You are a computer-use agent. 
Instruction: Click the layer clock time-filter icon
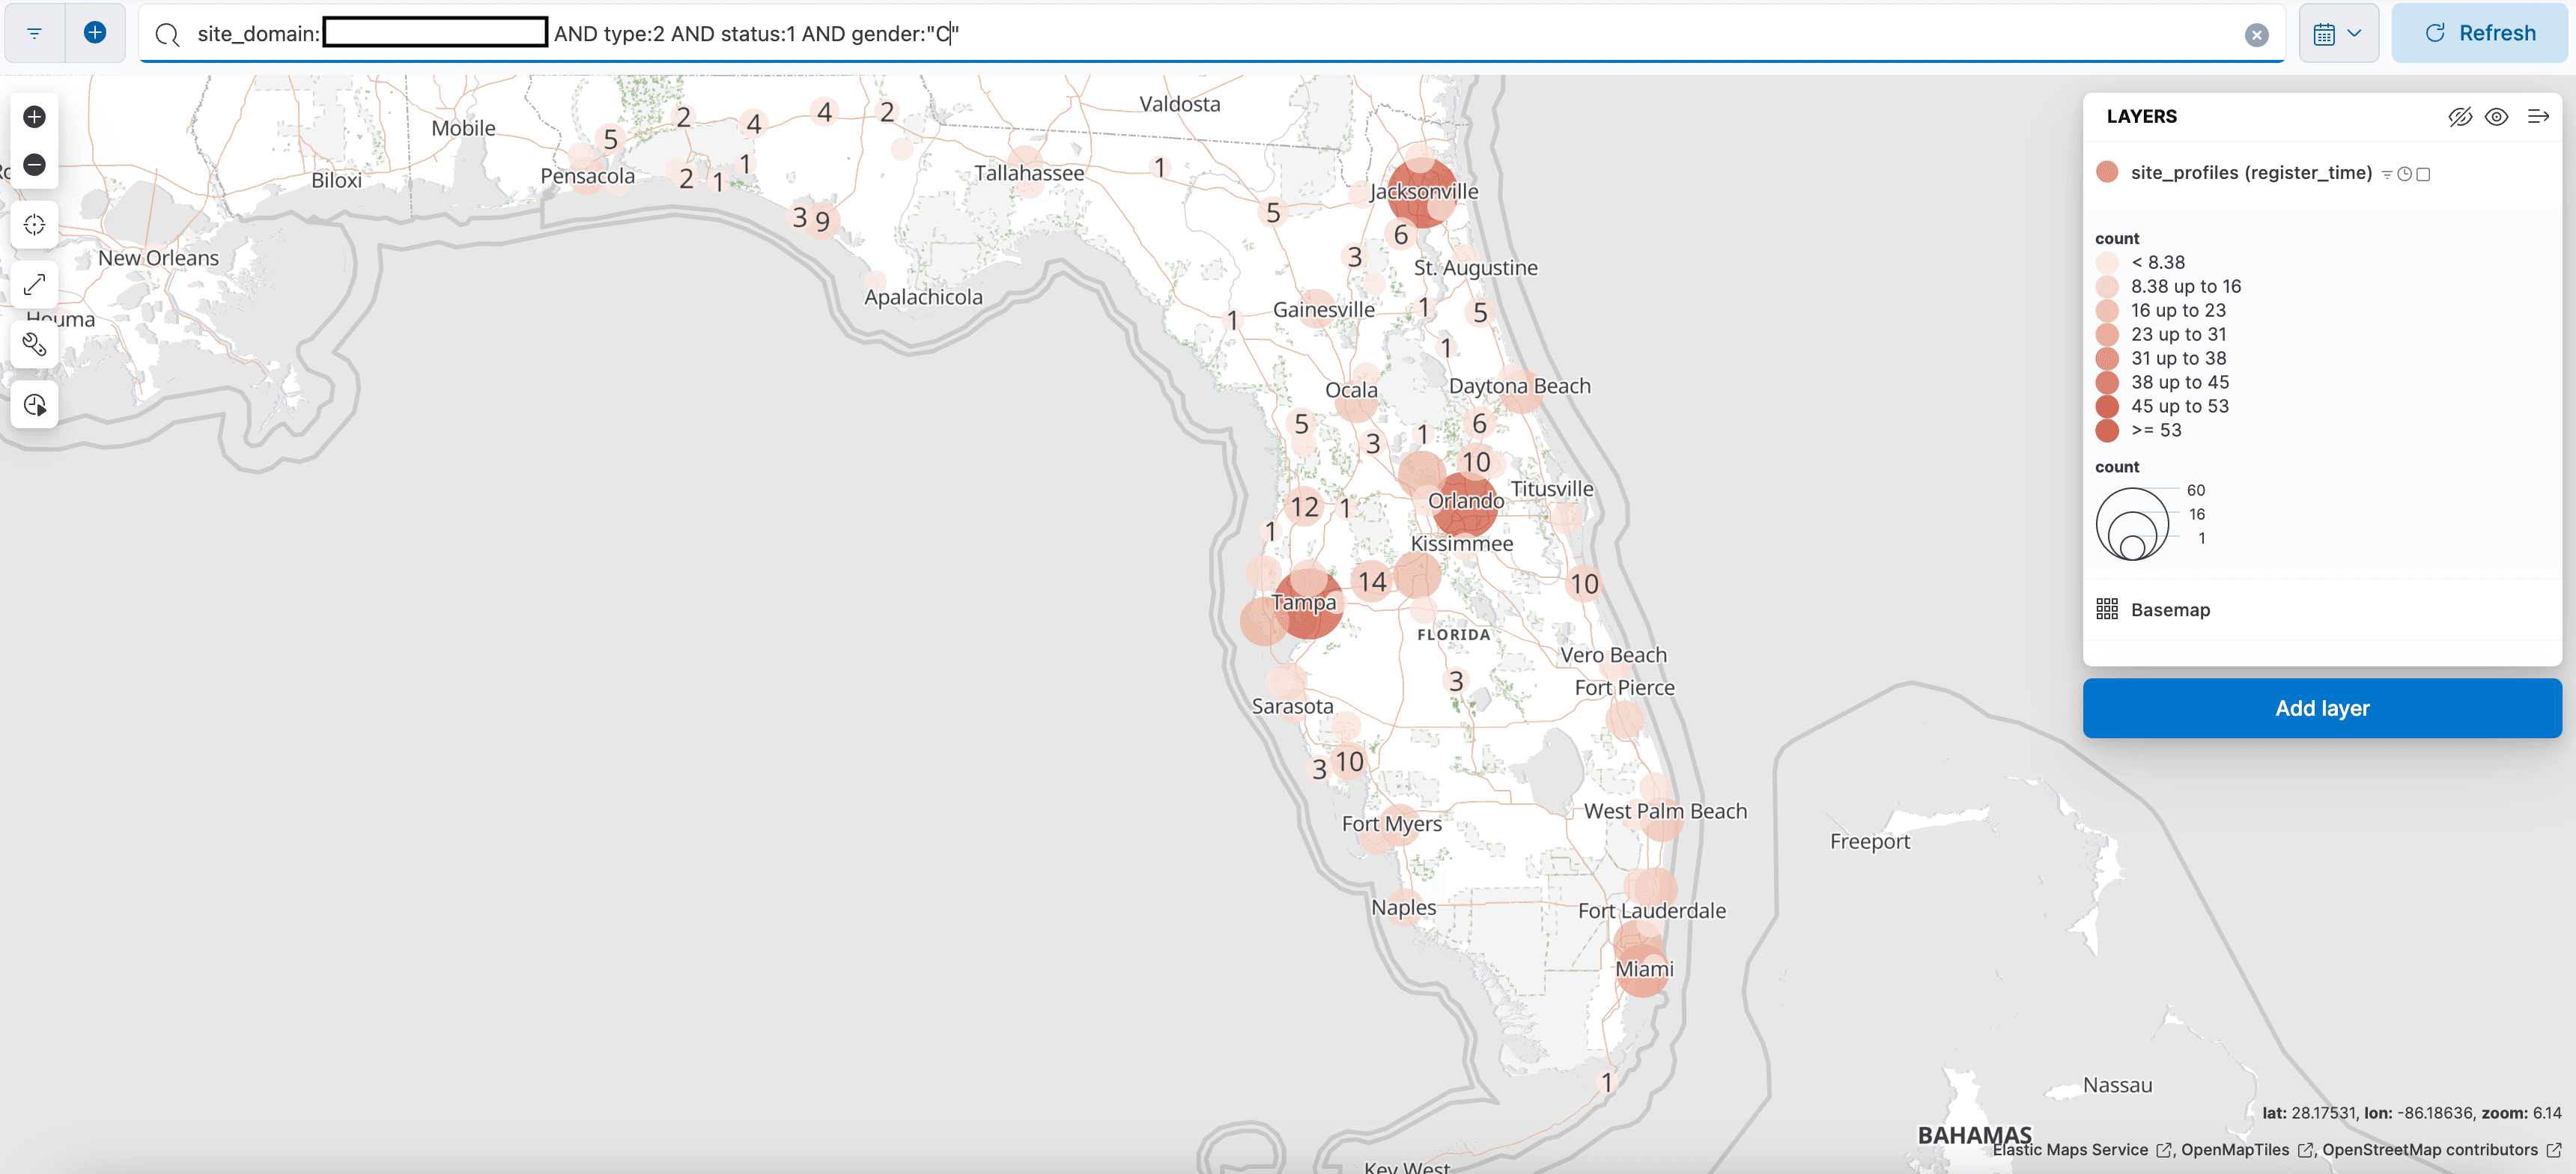(x=2404, y=174)
